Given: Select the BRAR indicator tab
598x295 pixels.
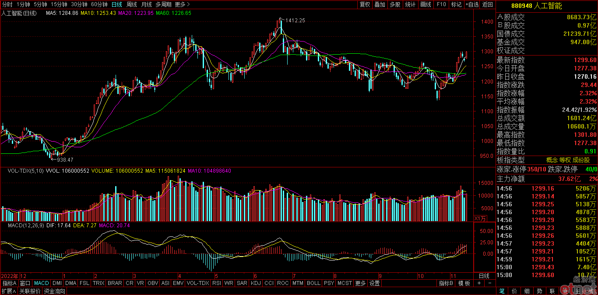Looking at the screenshot, I should 115,283.
